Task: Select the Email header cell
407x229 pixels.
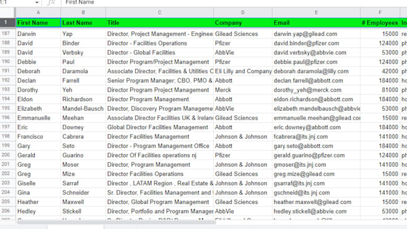Action: point(316,23)
